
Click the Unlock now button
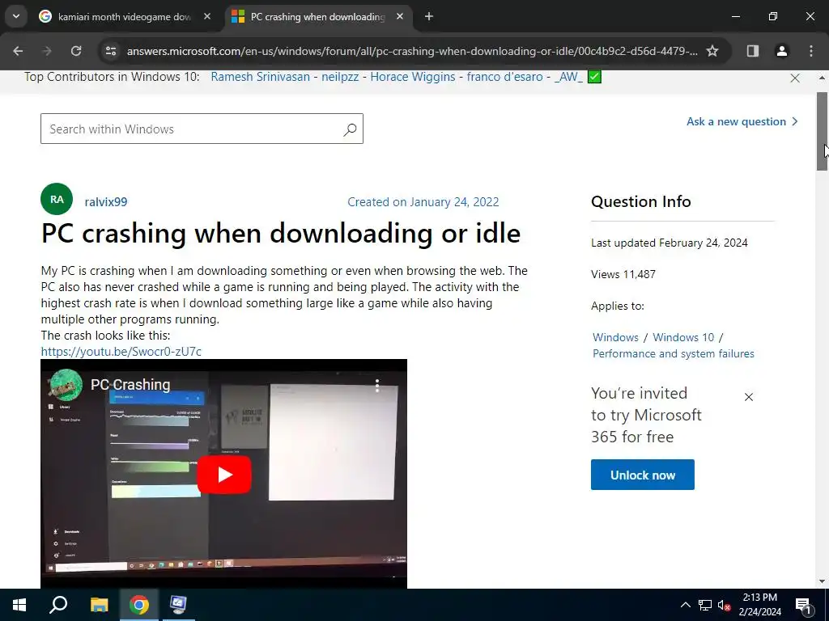(642, 475)
